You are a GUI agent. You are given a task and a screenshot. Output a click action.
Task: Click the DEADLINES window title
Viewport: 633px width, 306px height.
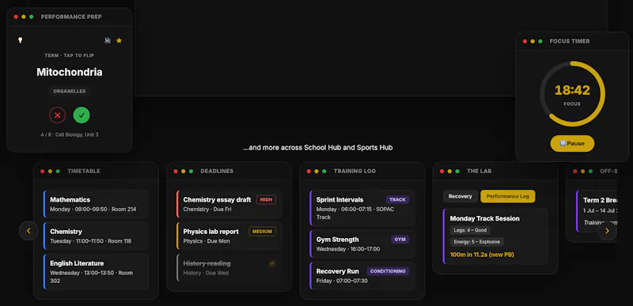click(x=217, y=171)
